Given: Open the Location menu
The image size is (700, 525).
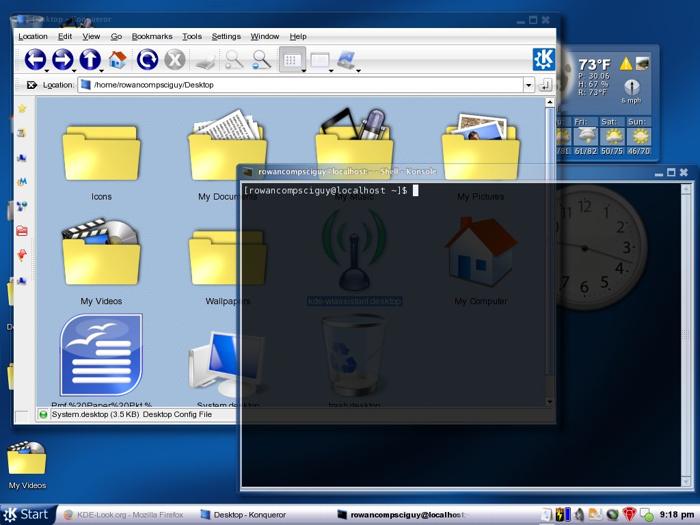Looking at the screenshot, I should pyautogui.click(x=33, y=37).
